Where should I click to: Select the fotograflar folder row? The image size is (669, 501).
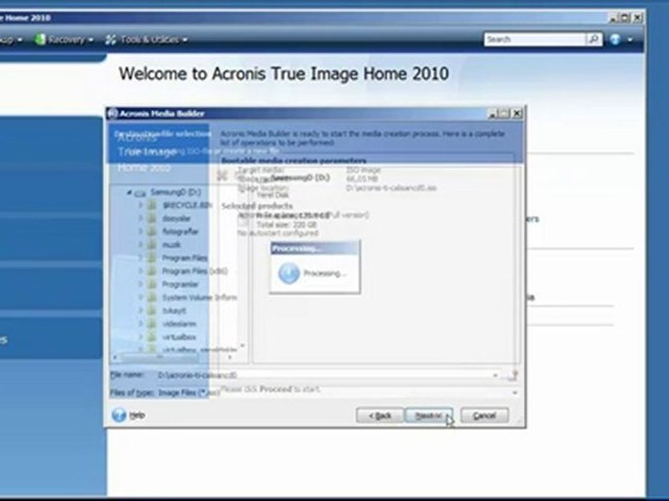point(180,231)
